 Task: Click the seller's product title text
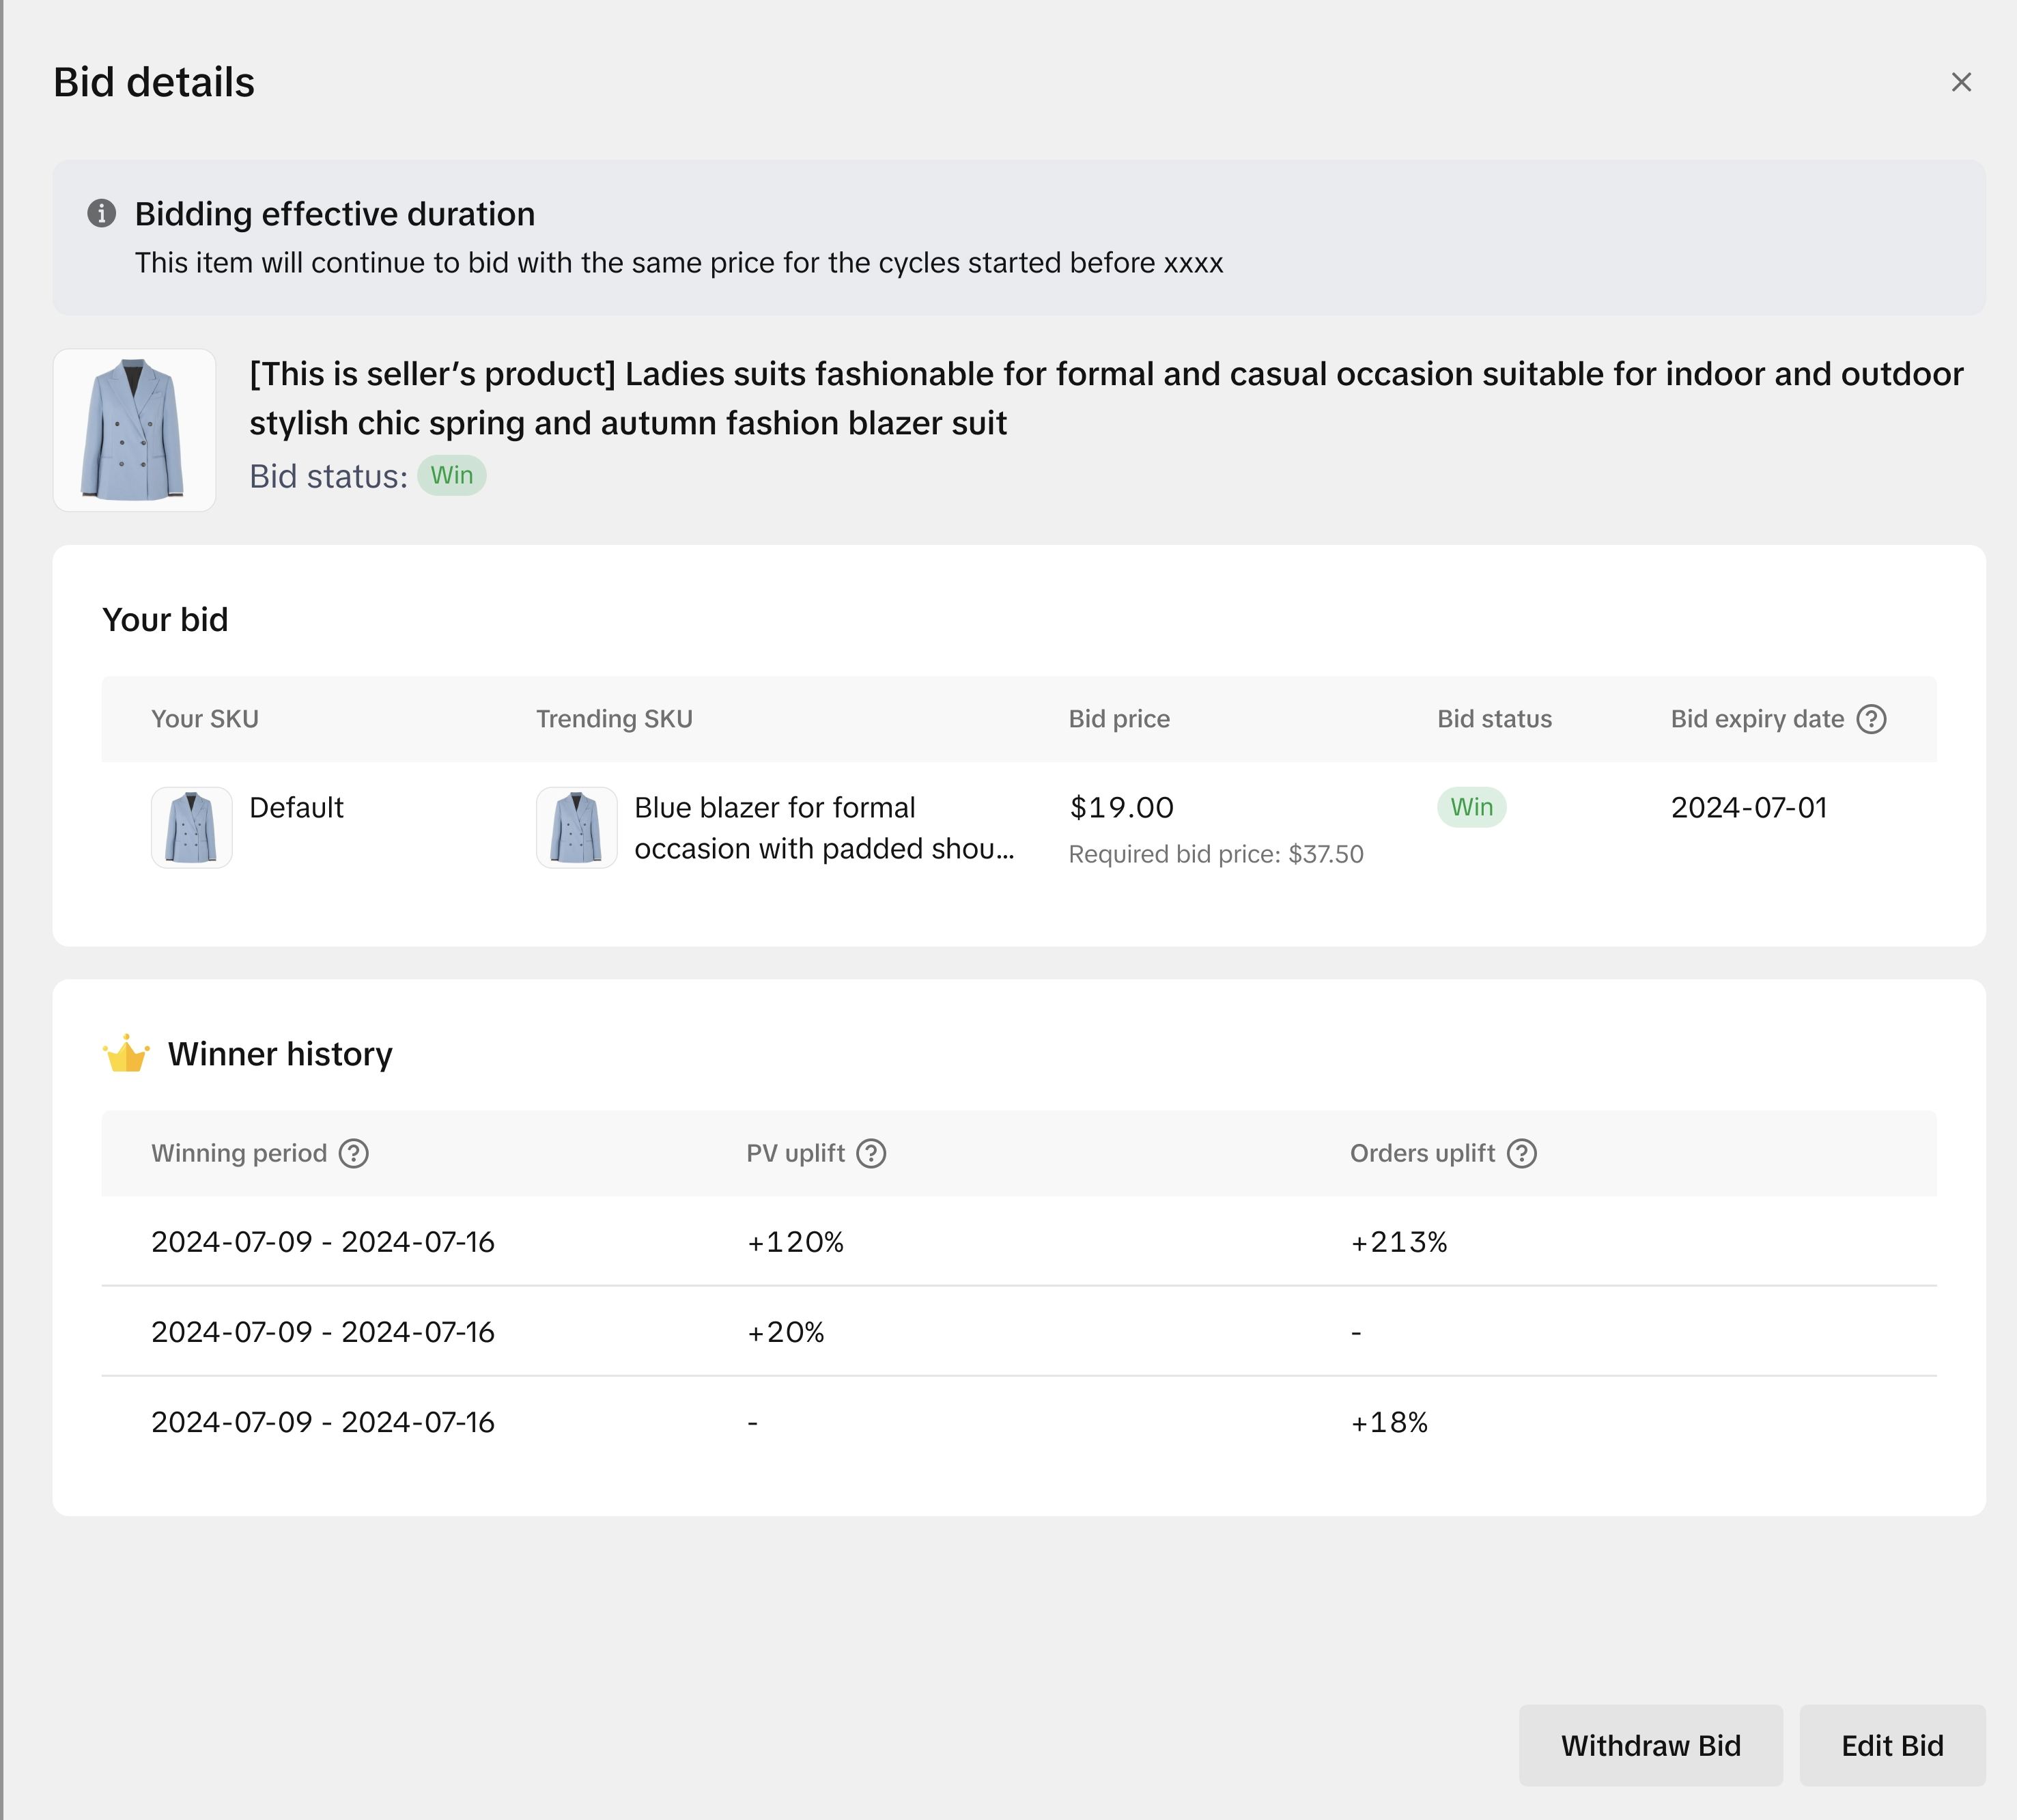pyautogui.click(x=1105, y=398)
